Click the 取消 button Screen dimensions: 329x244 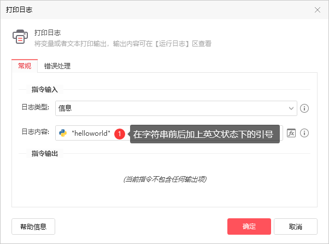point(296,226)
